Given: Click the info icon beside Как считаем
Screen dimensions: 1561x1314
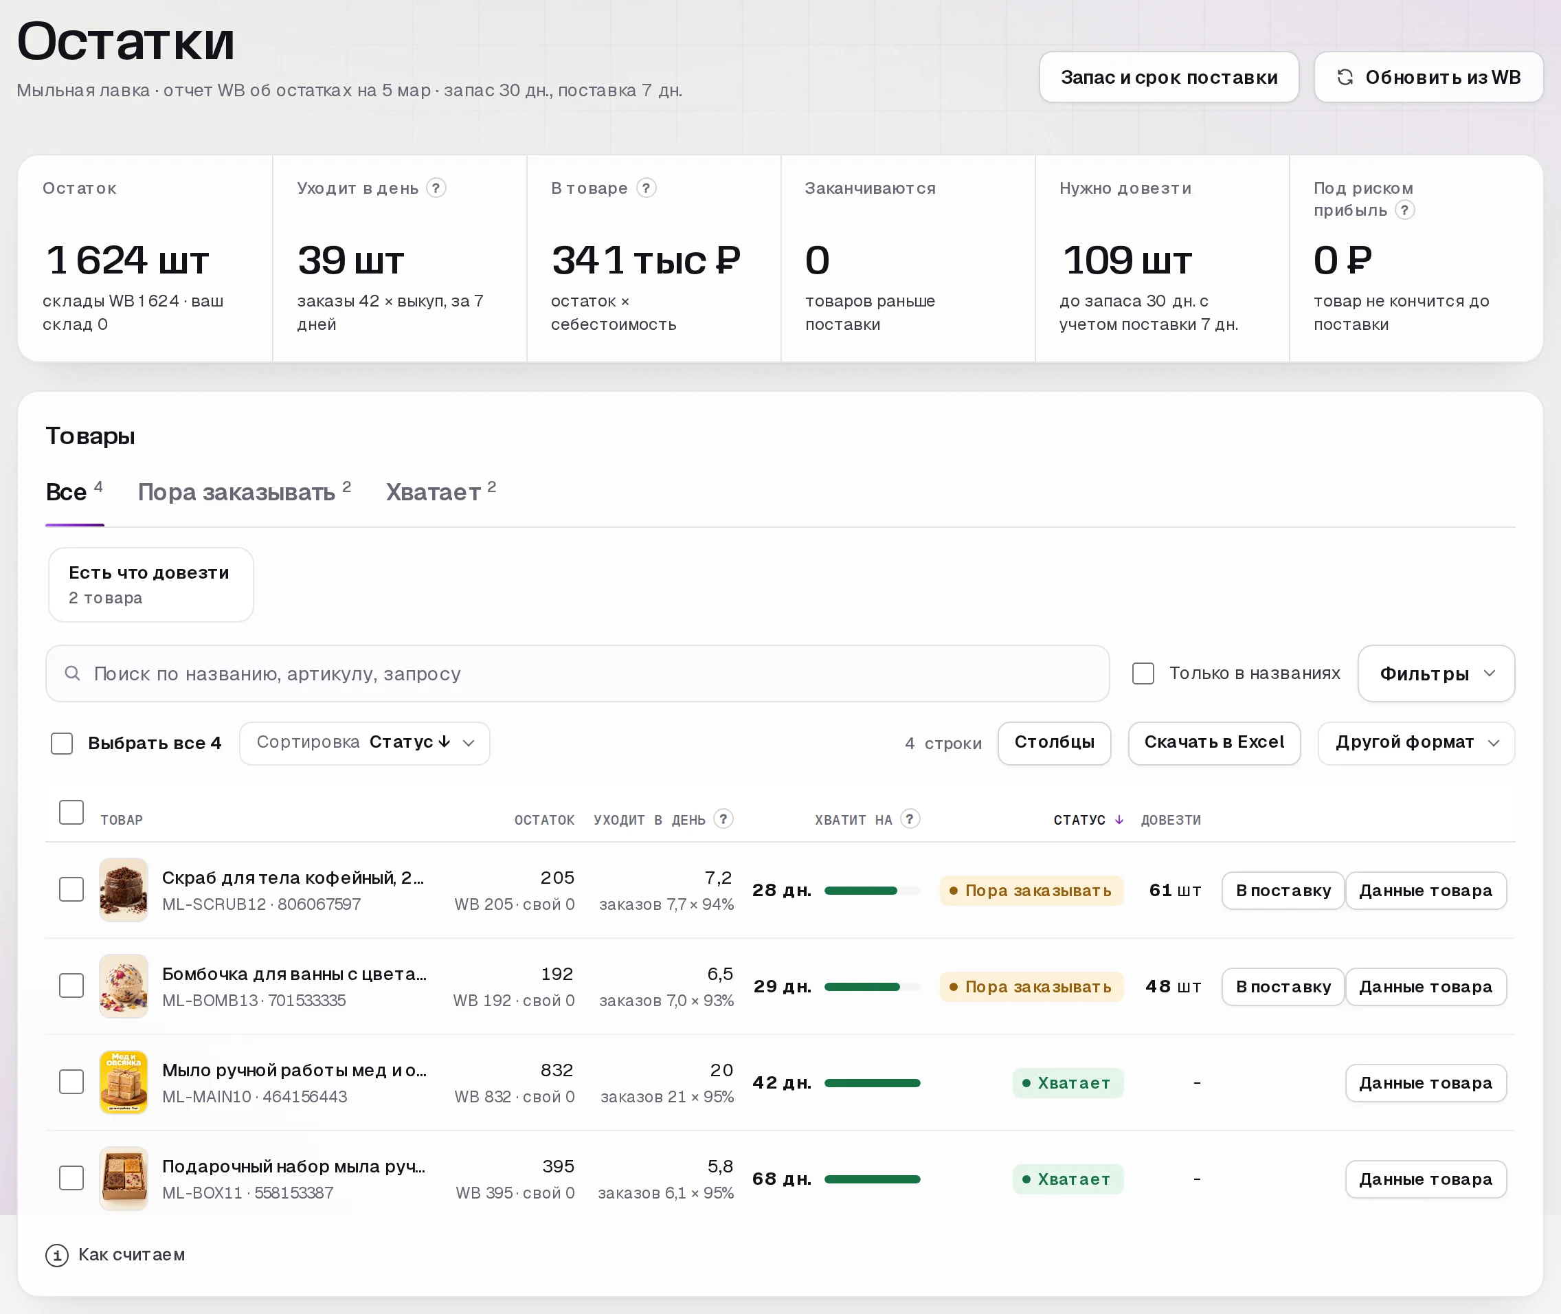Looking at the screenshot, I should (57, 1255).
